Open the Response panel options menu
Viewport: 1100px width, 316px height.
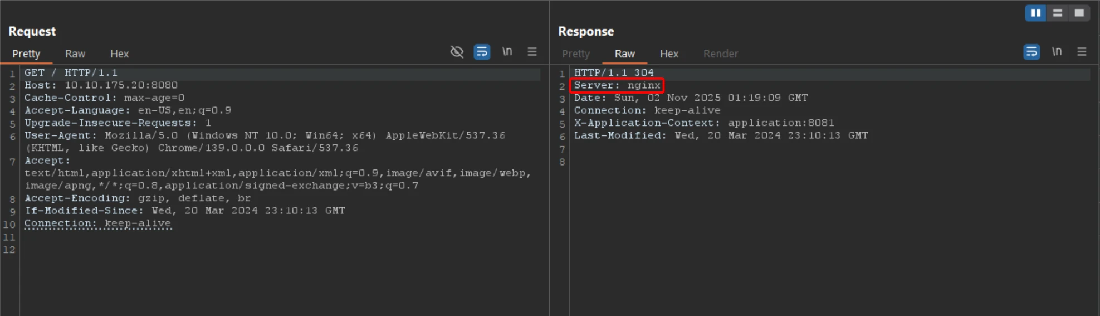1082,52
